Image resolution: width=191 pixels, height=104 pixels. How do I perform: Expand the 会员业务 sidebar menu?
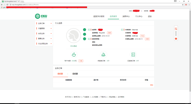point(44,33)
